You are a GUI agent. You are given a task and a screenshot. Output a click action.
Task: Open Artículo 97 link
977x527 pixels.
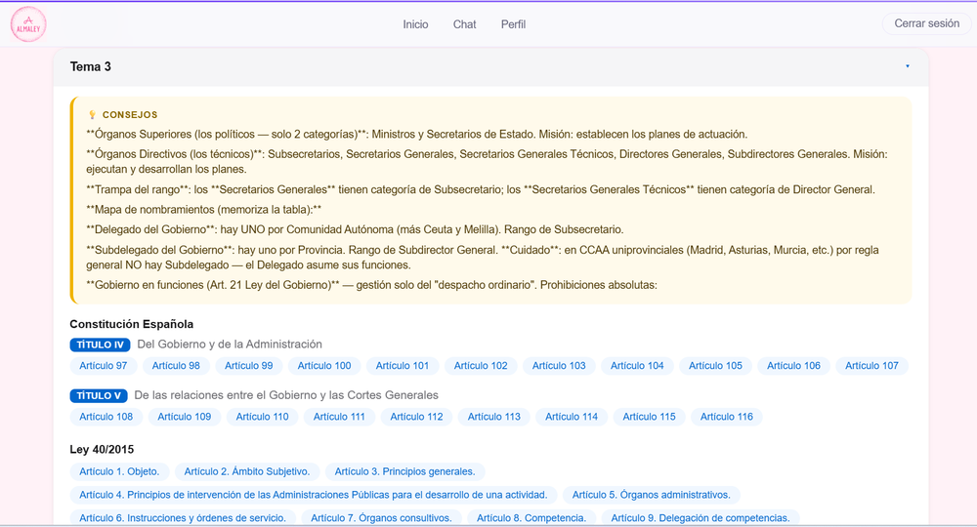point(103,366)
